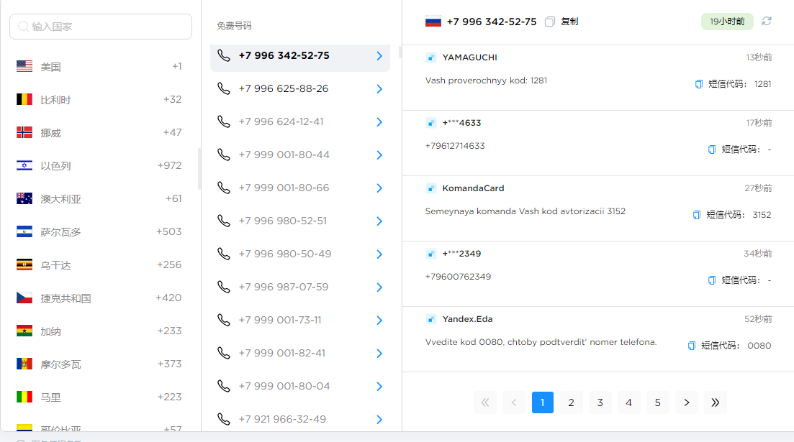Copy the KomandaCard SMS code 3152 icon
The width and height of the screenshot is (794, 442).
(697, 215)
